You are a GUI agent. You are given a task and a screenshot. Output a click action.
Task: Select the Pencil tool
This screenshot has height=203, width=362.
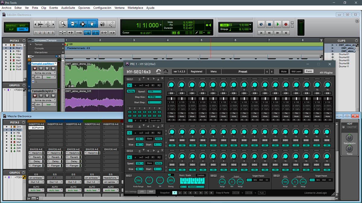coord(111,24)
